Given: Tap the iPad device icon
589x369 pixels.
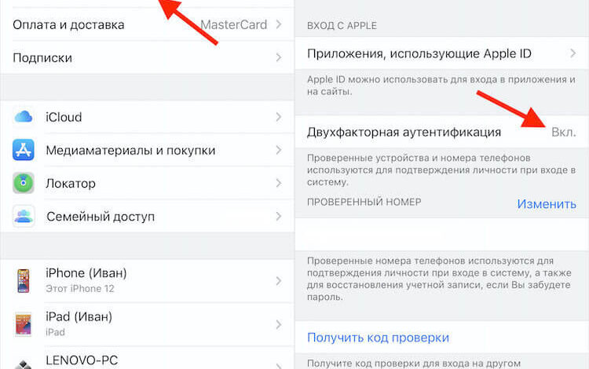Looking at the screenshot, I should click(23, 323).
